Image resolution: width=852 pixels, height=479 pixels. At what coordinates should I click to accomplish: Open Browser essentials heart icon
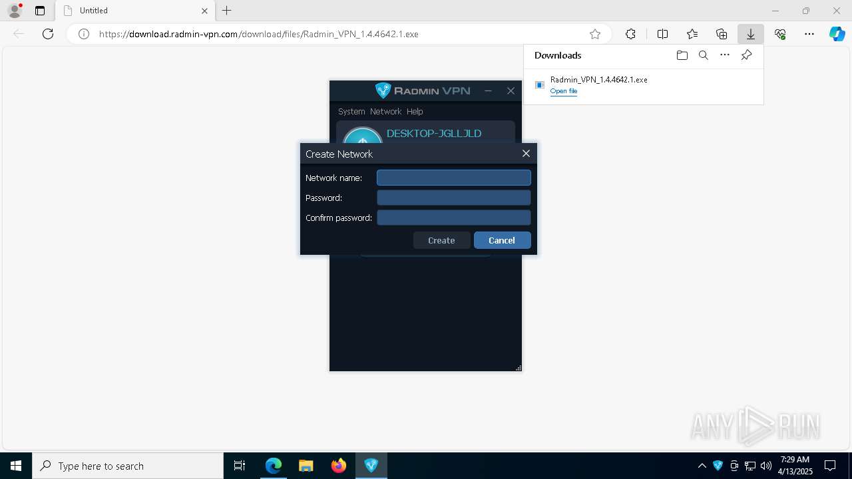pyautogui.click(x=780, y=34)
